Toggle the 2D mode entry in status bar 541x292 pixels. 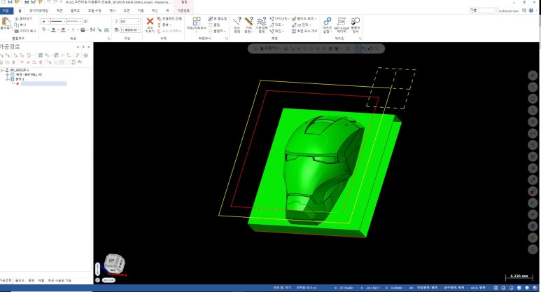411,288
